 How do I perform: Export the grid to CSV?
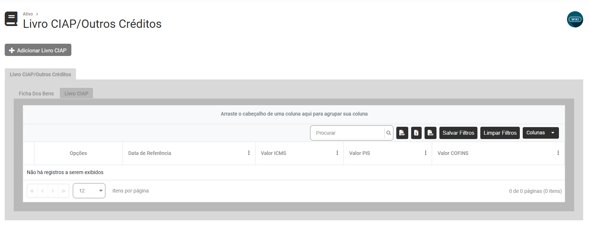coord(430,133)
